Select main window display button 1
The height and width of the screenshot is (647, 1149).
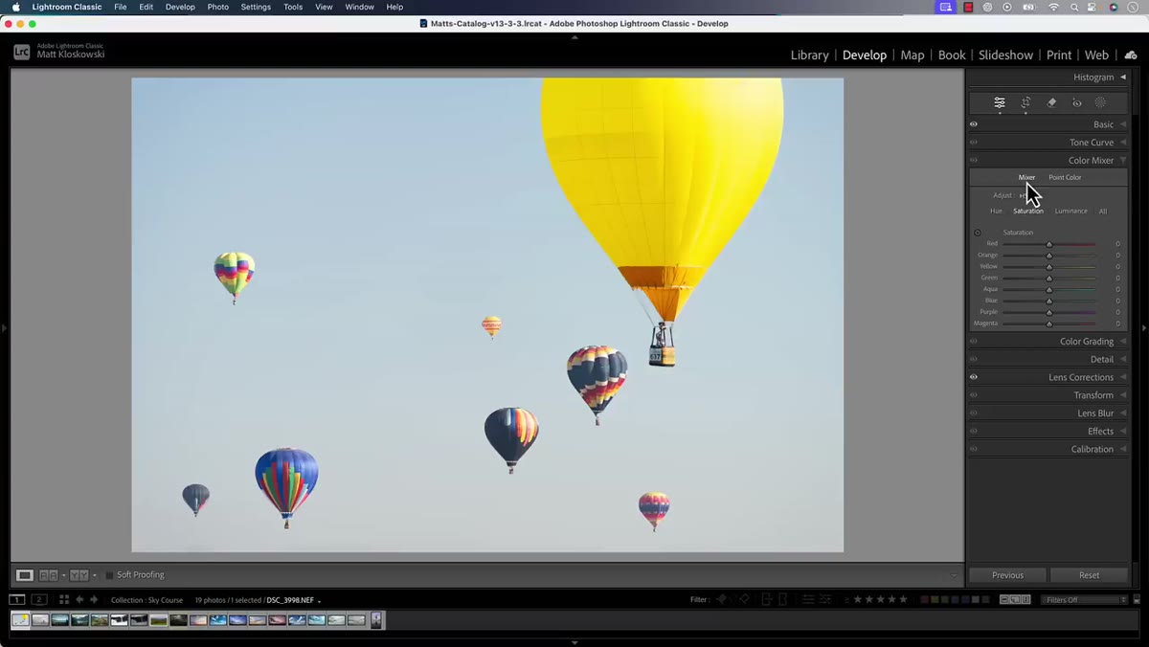(x=17, y=600)
